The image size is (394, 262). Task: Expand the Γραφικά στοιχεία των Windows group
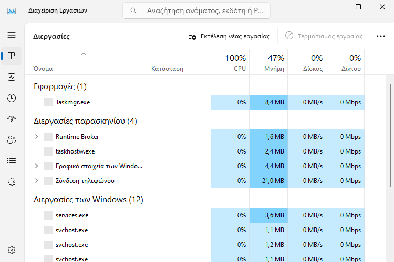tap(36, 166)
